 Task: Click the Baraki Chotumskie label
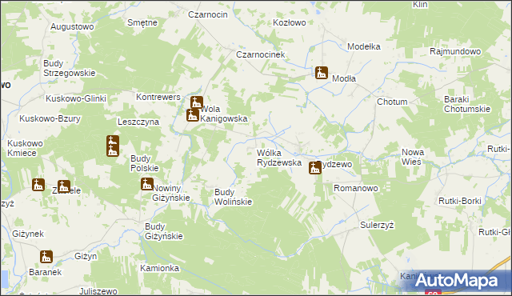467,104
